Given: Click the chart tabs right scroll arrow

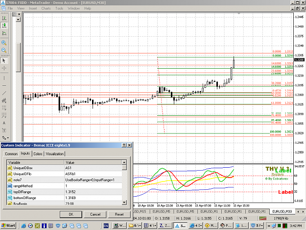Looking at the screenshot, I should [x=303, y=212].
